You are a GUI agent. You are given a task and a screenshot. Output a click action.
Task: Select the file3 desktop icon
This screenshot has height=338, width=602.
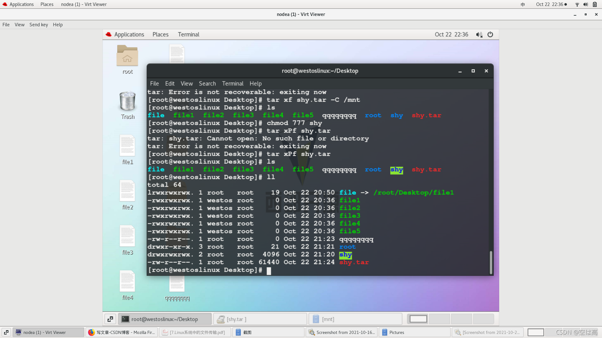tap(127, 237)
